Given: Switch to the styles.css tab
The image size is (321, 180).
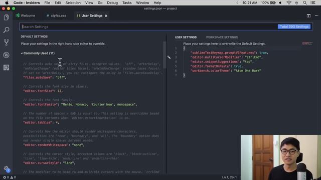Looking at the screenshot, I should pos(56,15).
